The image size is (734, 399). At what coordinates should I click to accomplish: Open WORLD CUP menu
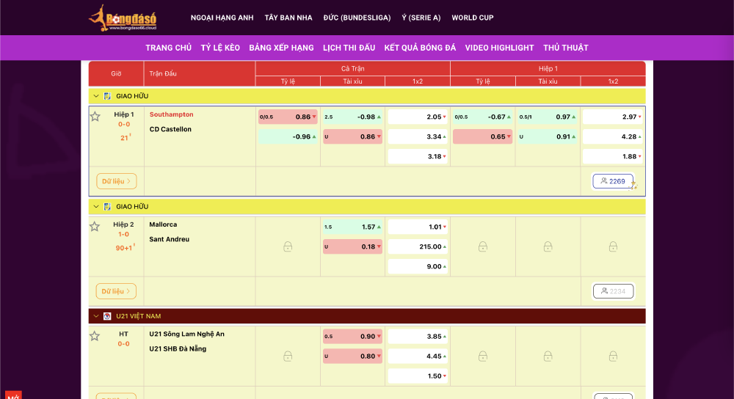coord(472,18)
